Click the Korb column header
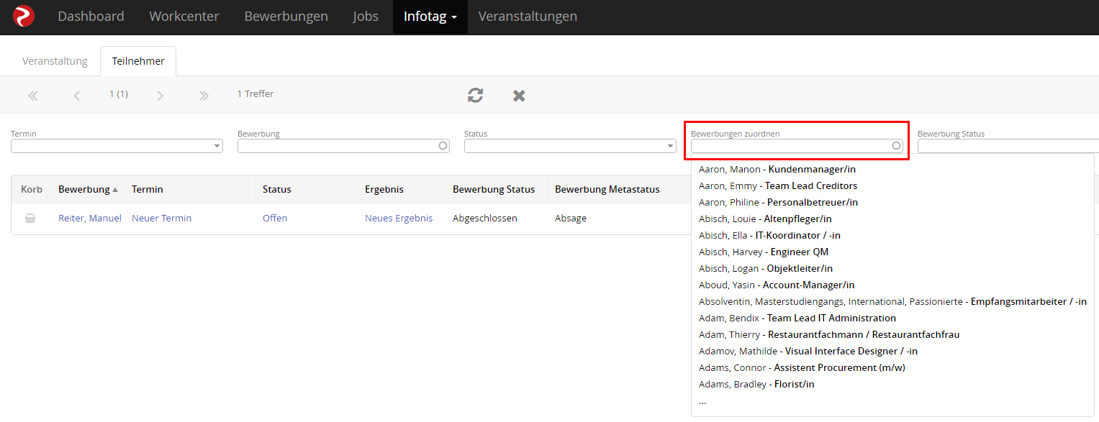The width and height of the screenshot is (1099, 422). [32, 190]
